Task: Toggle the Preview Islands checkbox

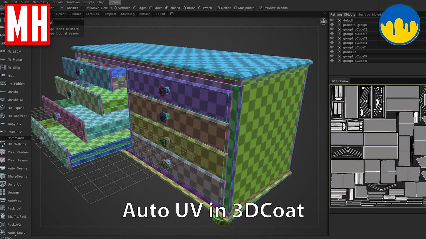Action: pyautogui.click(x=273, y=8)
